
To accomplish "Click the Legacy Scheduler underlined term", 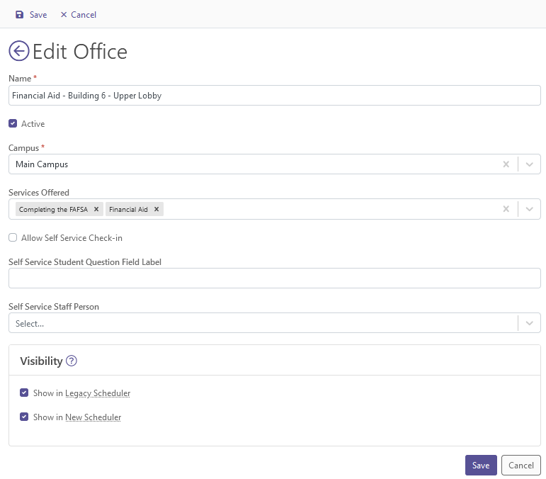I will coord(98,393).
